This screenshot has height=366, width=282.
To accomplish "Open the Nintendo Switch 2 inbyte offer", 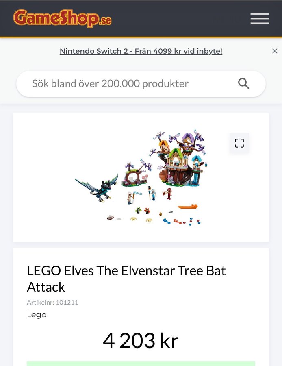I will pyautogui.click(x=141, y=51).
